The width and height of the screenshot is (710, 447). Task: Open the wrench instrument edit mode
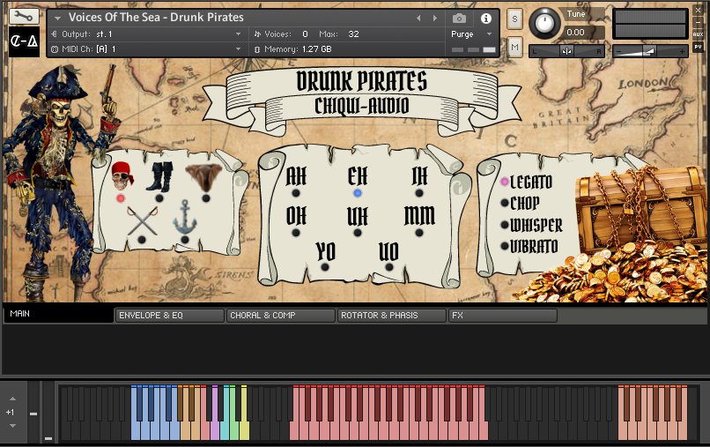click(24, 17)
